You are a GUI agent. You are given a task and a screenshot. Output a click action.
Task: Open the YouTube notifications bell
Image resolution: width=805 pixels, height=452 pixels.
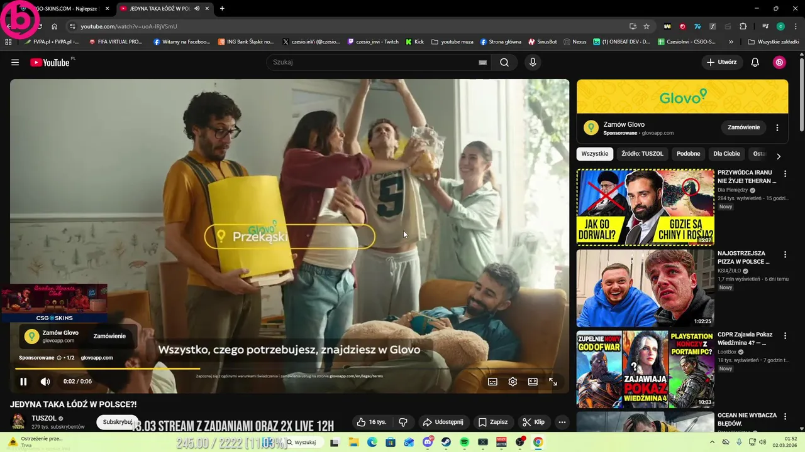point(755,62)
